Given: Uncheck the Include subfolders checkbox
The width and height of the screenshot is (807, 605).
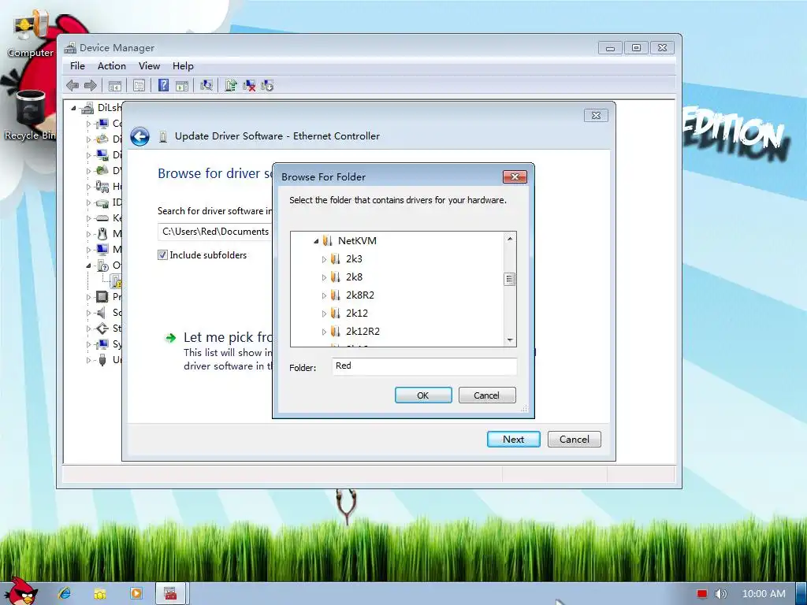Looking at the screenshot, I should (162, 255).
